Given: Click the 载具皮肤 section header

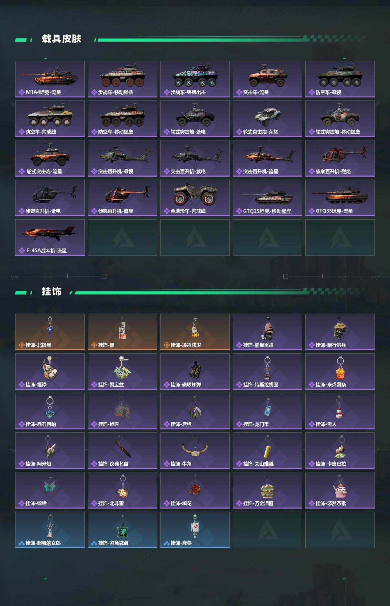Looking at the screenshot, I should point(62,39).
